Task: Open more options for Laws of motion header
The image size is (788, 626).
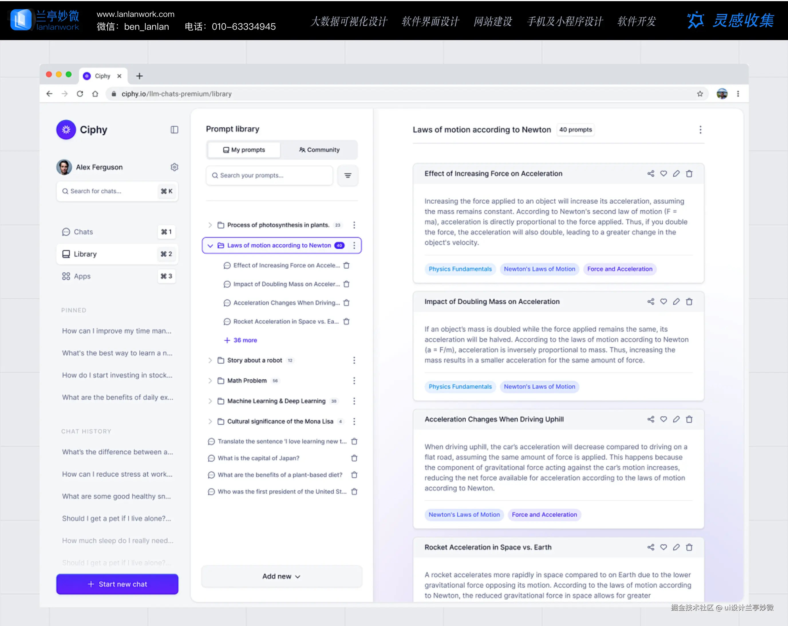Action: coord(700,130)
